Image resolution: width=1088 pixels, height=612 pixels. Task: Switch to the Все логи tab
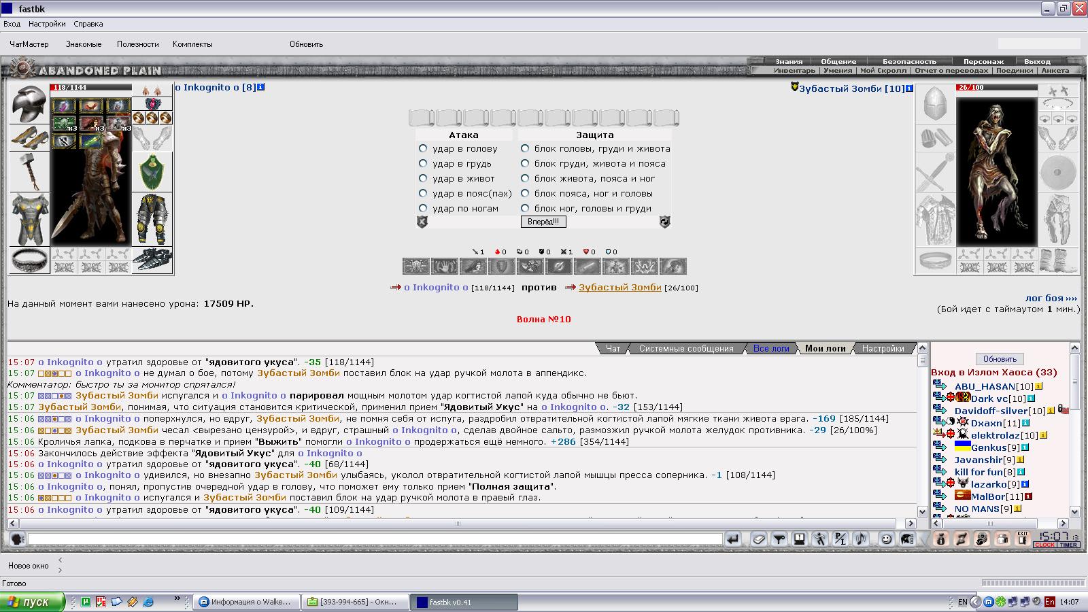771,348
